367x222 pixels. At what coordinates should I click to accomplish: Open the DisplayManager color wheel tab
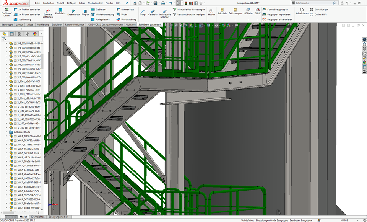tap(35, 34)
